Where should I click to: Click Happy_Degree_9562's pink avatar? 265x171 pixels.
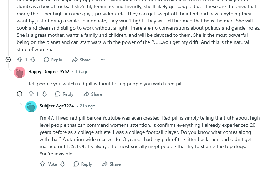pos(20,72)
